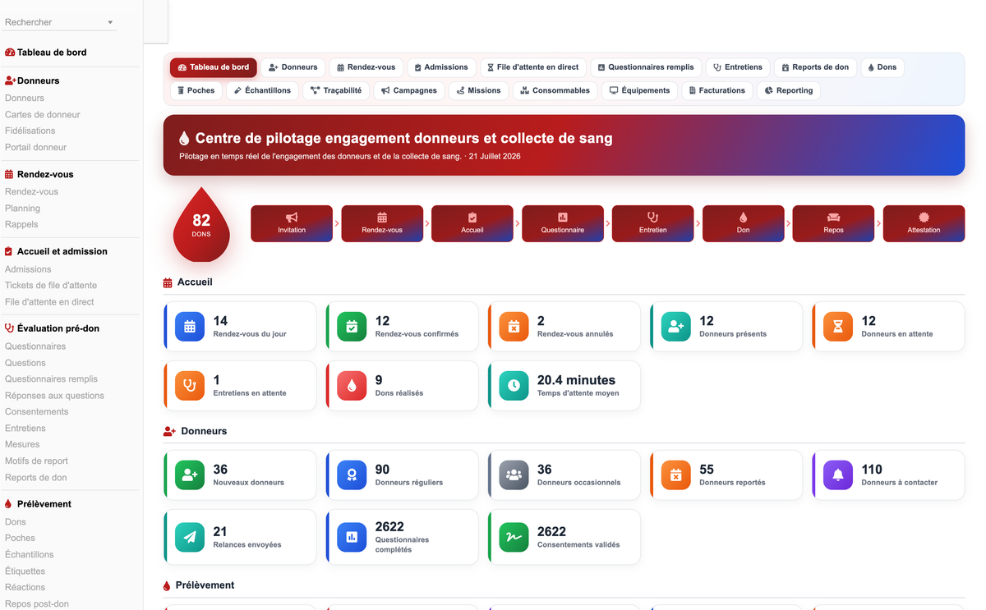Click the group icon for Donneurs occasionnels
Viewport: 986px width, 610px height.
click(514, 475)
